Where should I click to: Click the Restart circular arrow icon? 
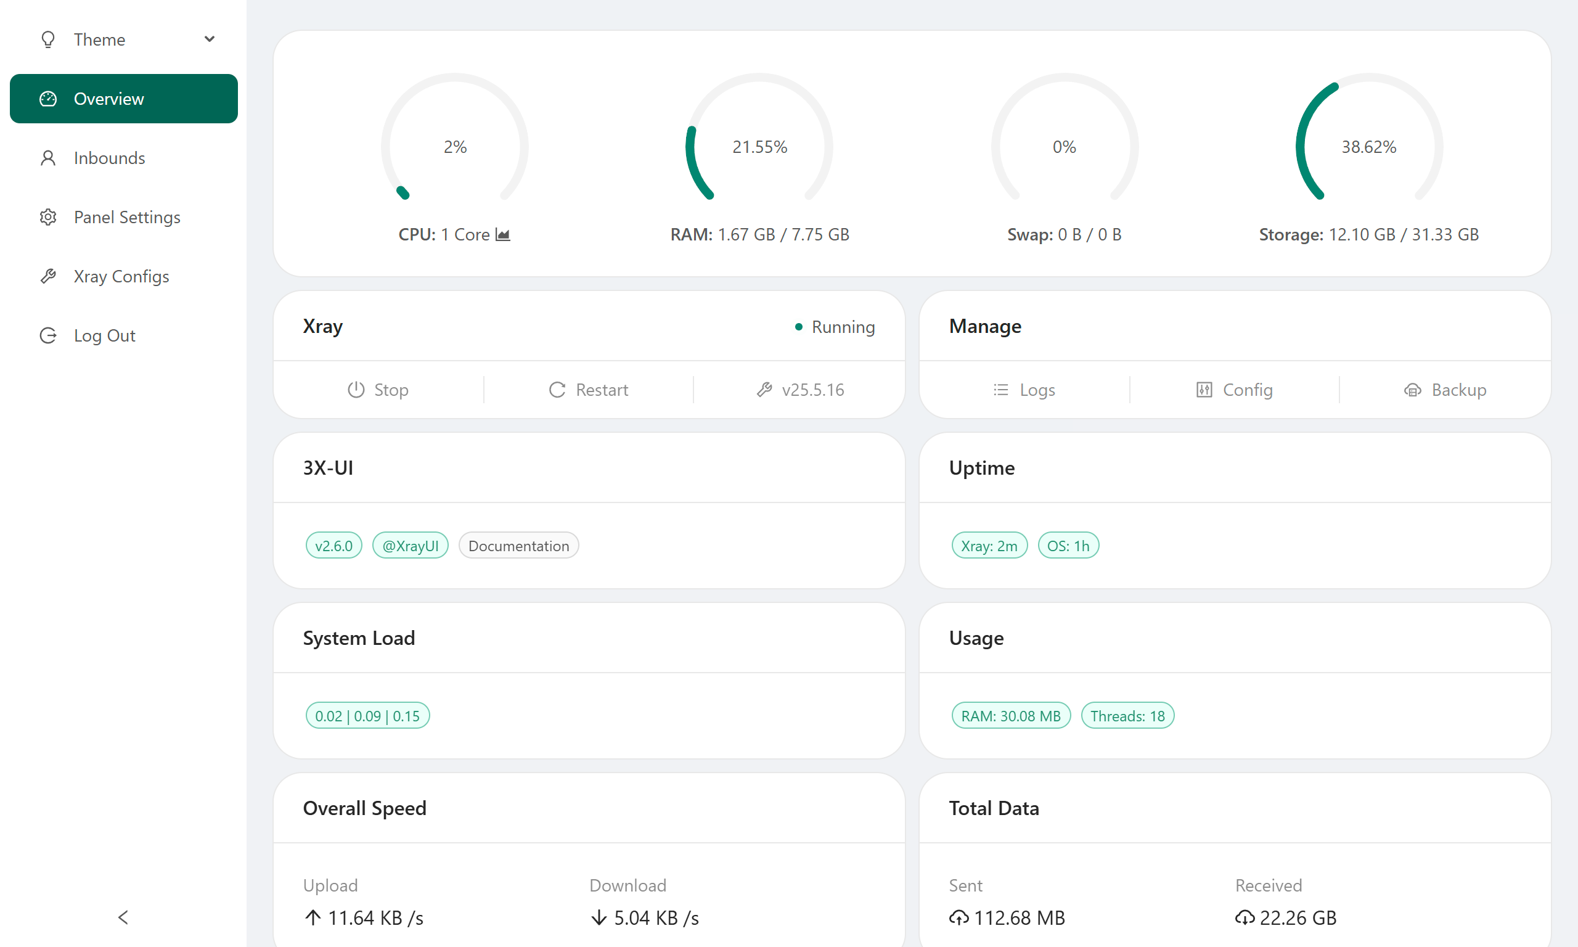557,389
